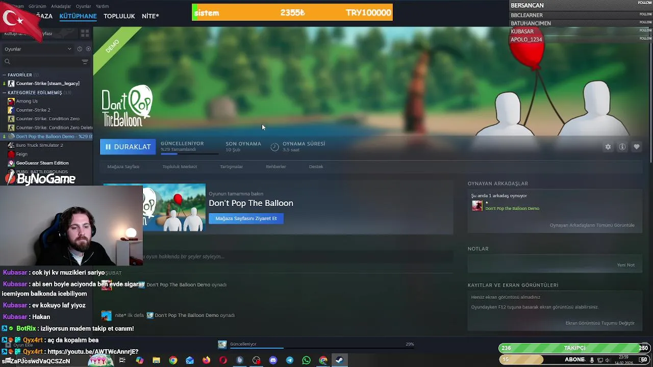Open File Explorer from taskbar
The image size is (653, 367).
156,360
